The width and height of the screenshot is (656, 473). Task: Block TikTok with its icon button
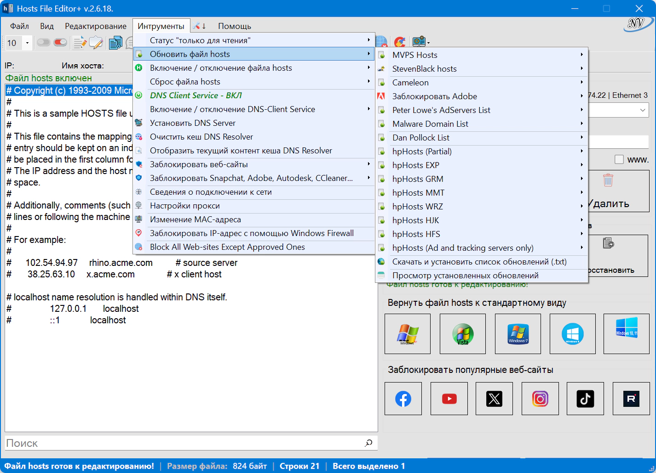point(585,399)
